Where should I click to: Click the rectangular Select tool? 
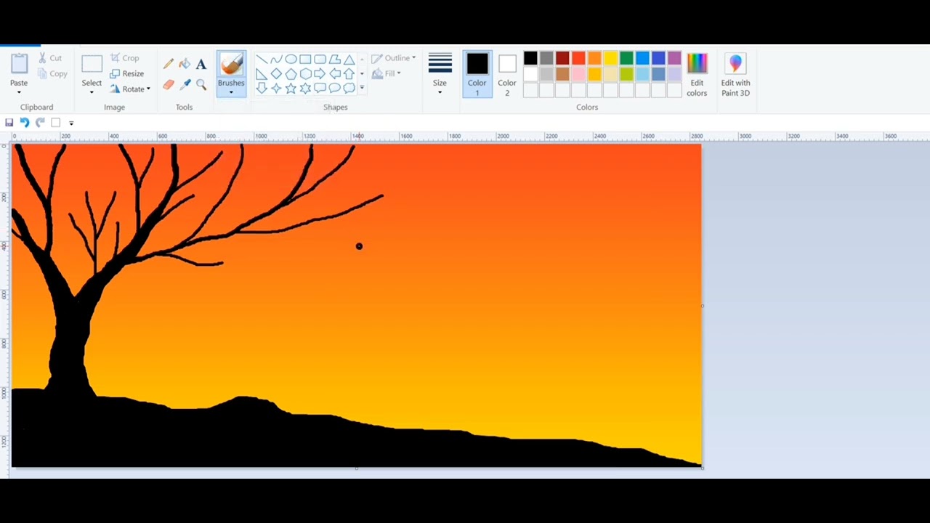pos(92,64)
